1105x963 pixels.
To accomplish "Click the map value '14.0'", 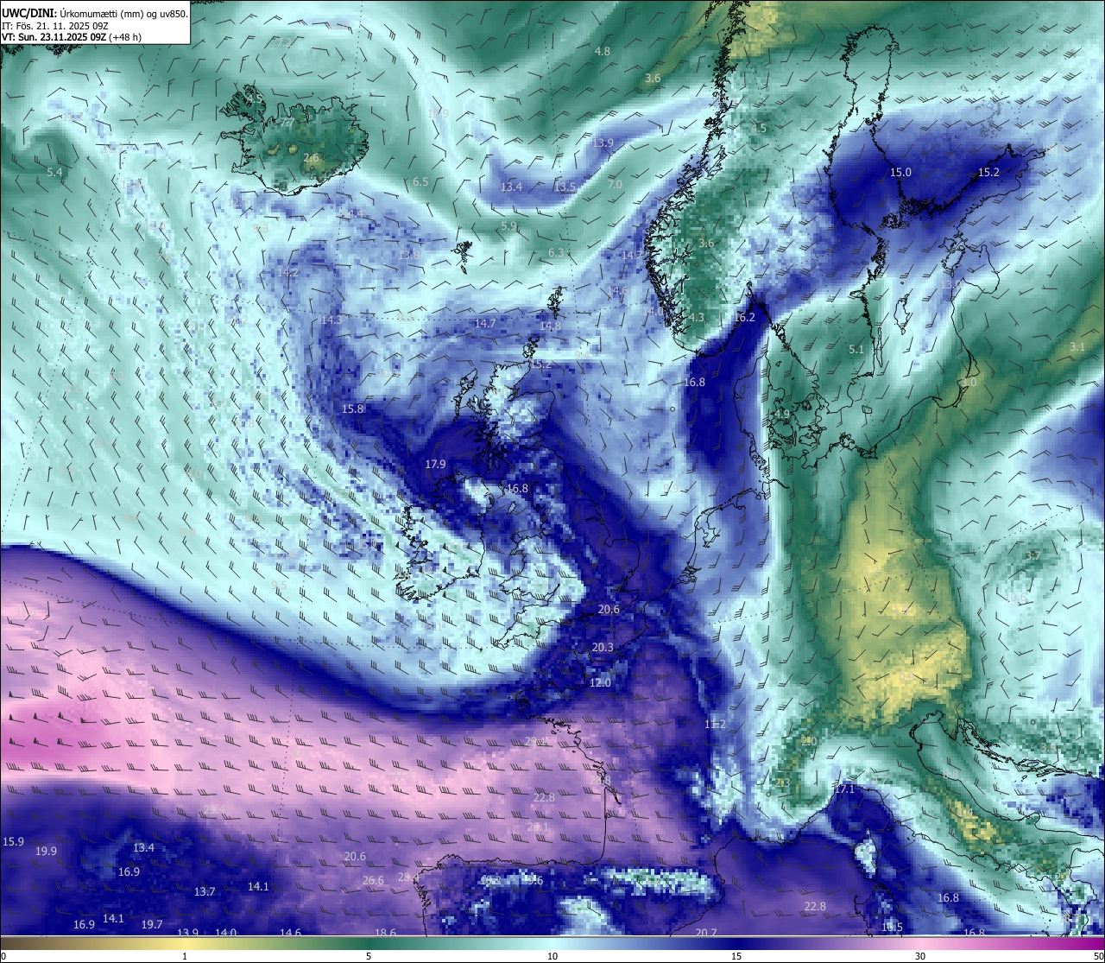I will point(226,933).
